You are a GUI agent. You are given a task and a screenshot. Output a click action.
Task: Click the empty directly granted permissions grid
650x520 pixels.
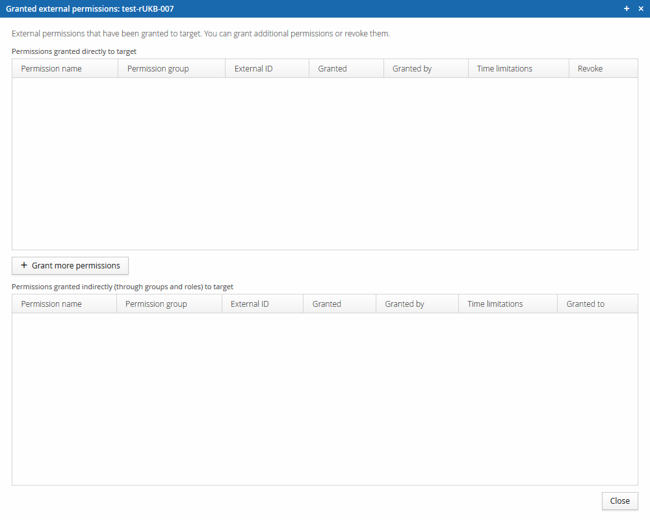pyautogui.click(x=325, y=164)
